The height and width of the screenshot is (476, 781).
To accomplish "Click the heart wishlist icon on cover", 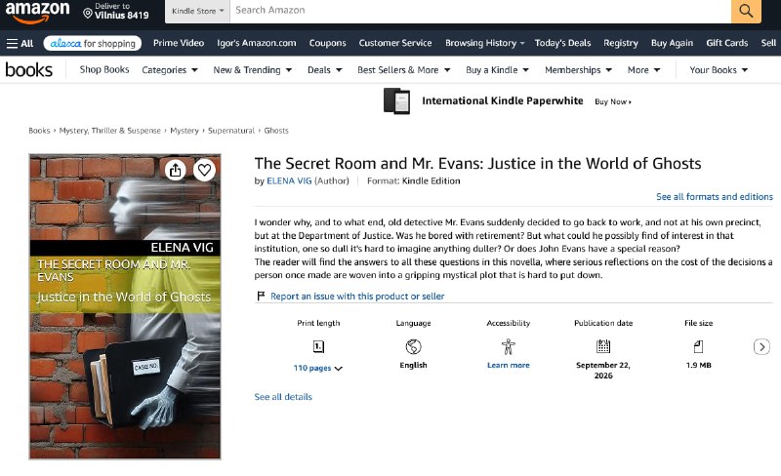I will 204,171.
